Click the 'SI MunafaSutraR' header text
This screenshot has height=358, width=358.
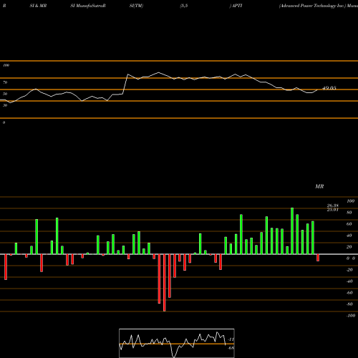88,6
